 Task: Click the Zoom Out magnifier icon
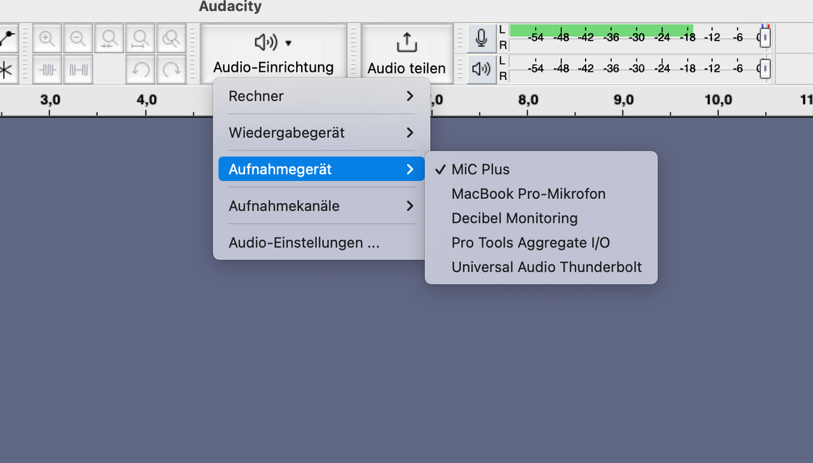click(78, 38)
